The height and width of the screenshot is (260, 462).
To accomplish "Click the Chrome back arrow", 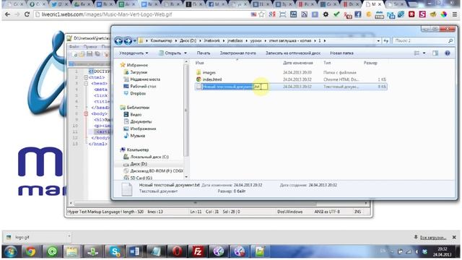I will (7, 14).
